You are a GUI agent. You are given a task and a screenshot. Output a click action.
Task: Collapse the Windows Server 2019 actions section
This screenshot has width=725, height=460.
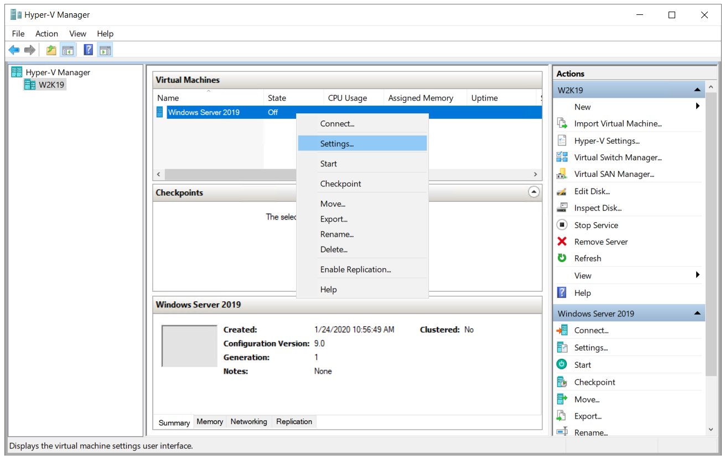(697, 313)
